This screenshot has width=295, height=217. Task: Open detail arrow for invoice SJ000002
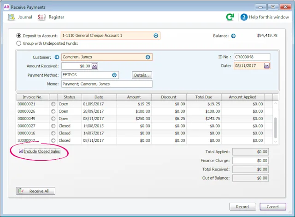53,140
